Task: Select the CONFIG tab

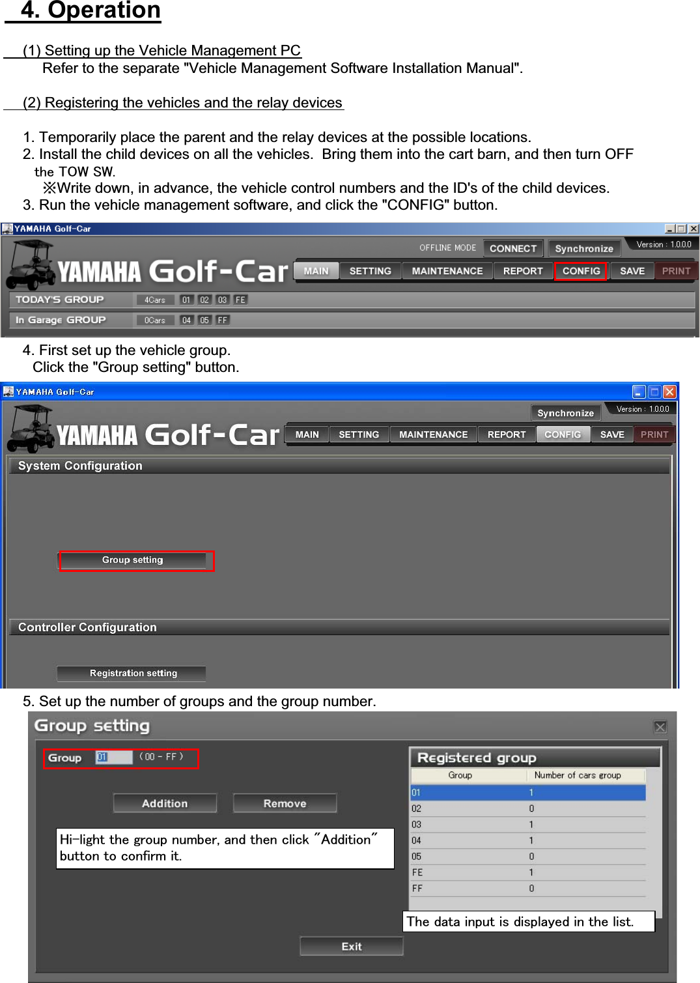Action: click(x=580, y=270)
